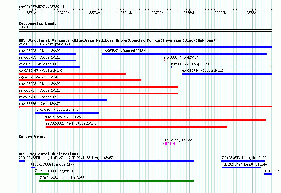Click nsv585725 (Cooper2011) label

point(40,57)
